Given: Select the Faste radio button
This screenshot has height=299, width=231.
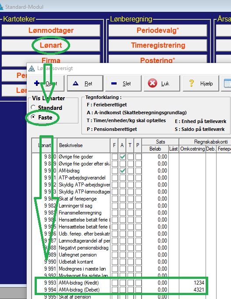Looking at the screenshot, I should (33, 117).
